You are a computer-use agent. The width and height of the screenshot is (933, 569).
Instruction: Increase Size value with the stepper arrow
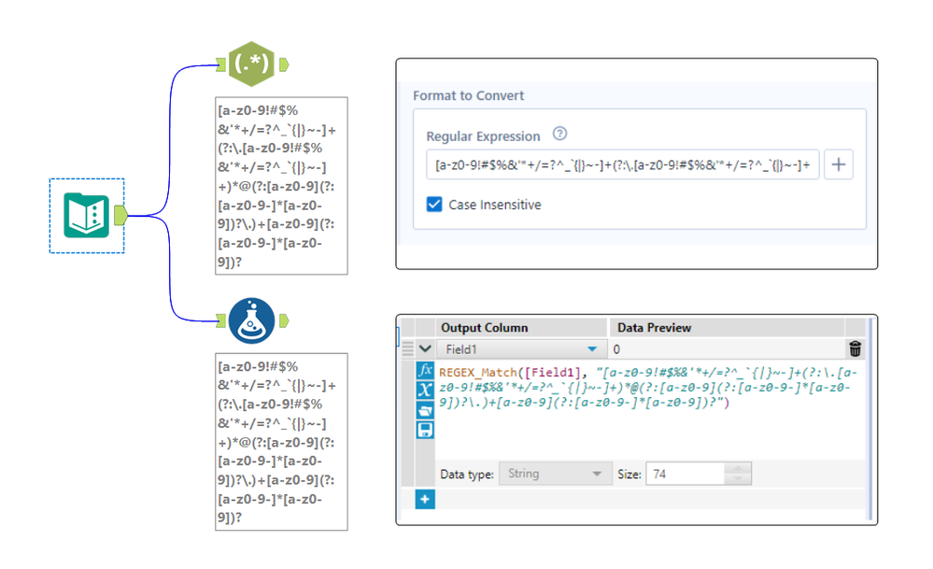coord(737,468)
